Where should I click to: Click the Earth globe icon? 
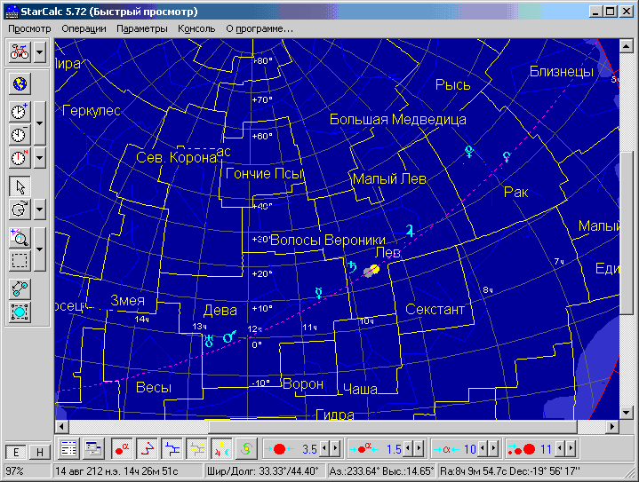point(19,84)
